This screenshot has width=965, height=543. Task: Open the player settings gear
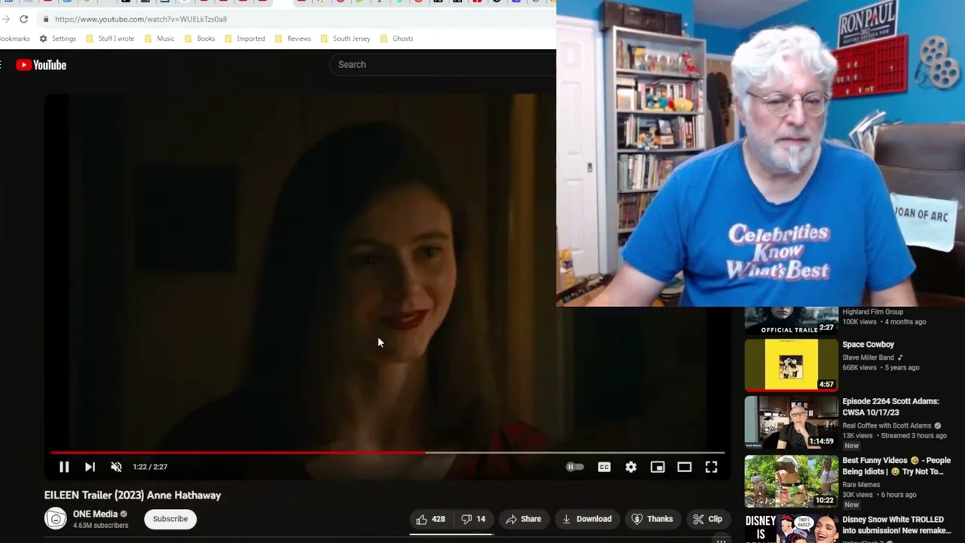631,467
